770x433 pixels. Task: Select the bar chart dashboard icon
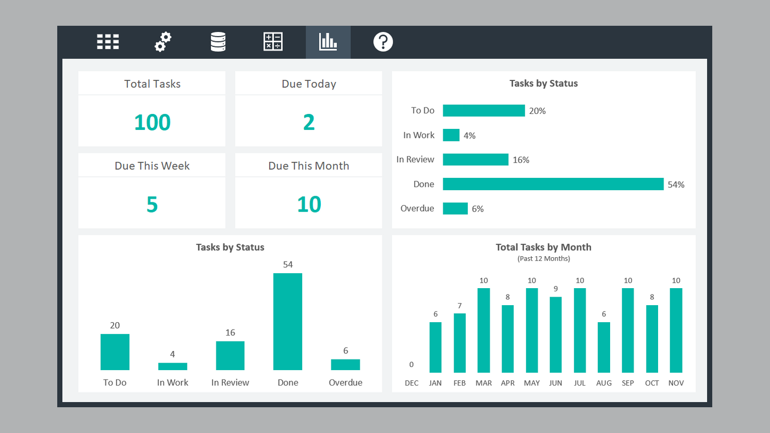(328, 42)
